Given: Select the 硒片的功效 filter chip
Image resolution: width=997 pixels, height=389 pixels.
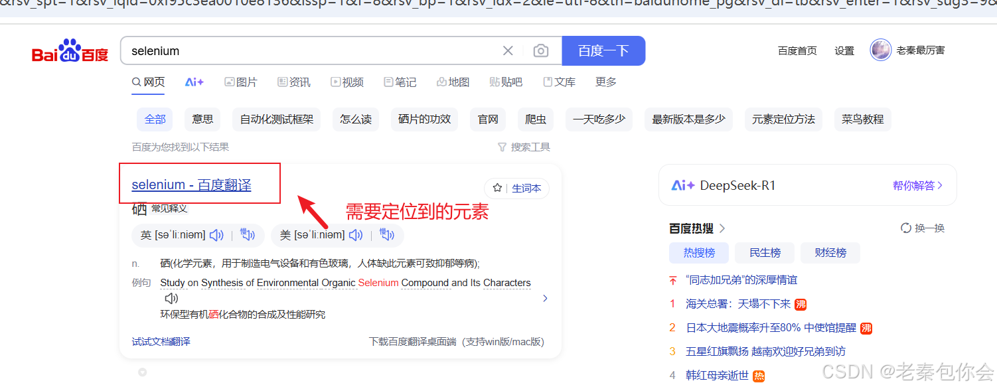Looking at the screenshot, I should point(425,119).
